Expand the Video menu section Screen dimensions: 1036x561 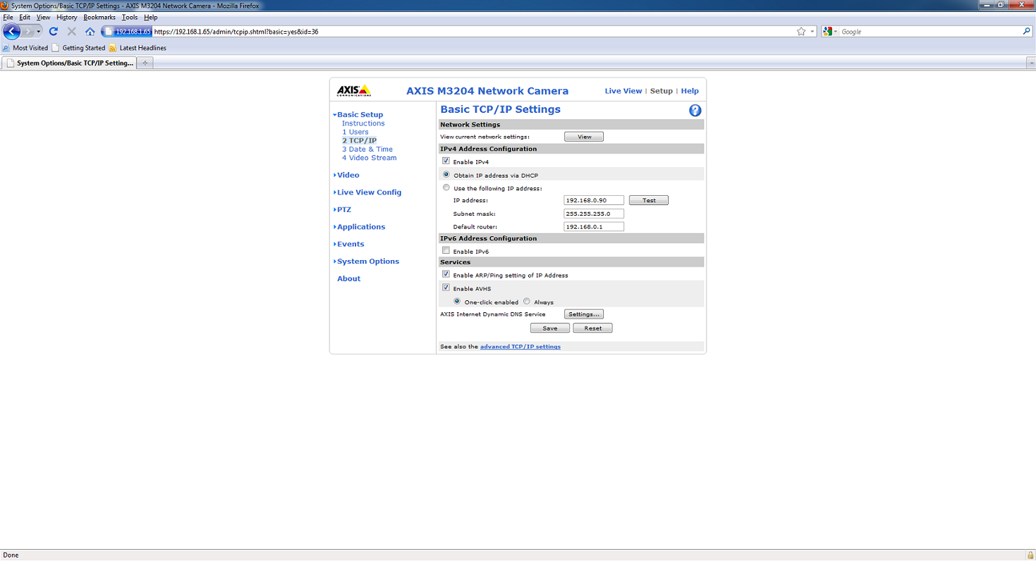346,175
